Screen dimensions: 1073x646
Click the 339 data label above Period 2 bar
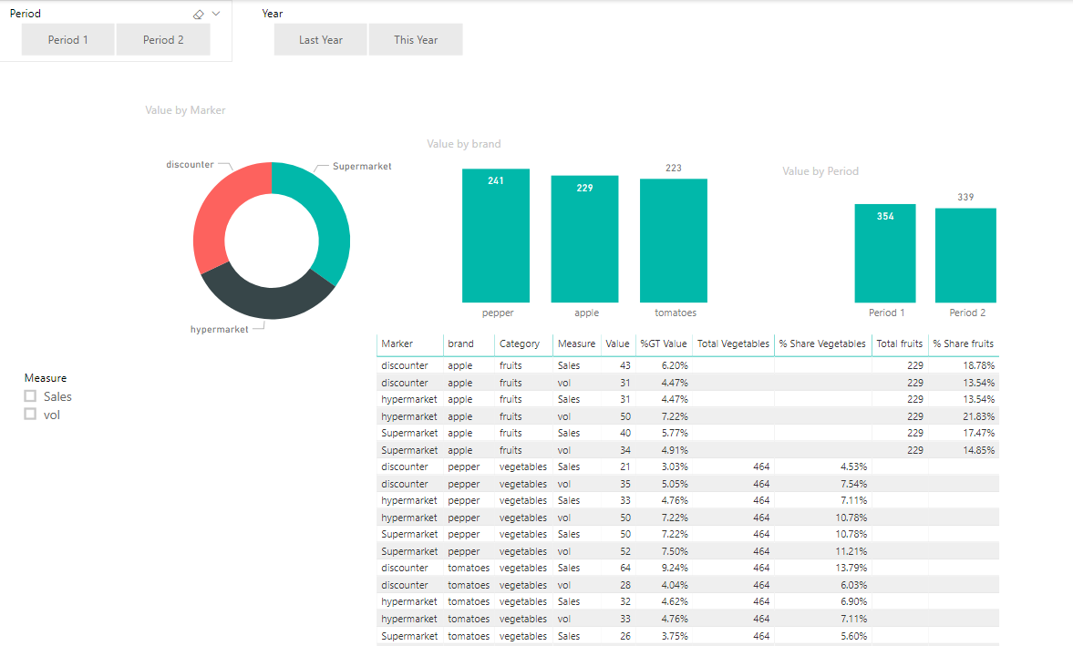(x=965, y=197)
